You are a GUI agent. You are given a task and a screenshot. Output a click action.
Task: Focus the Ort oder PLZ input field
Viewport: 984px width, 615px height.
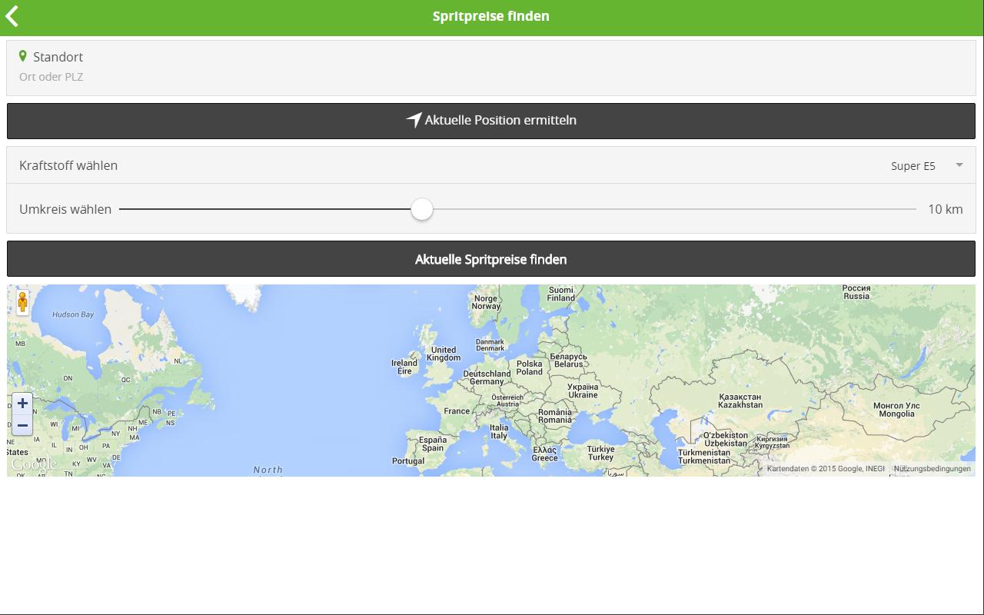491,77
